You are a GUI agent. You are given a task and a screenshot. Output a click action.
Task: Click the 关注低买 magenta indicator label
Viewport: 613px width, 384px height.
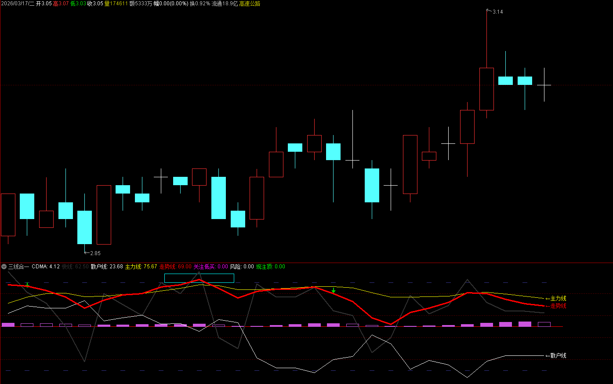pos(210,267)
